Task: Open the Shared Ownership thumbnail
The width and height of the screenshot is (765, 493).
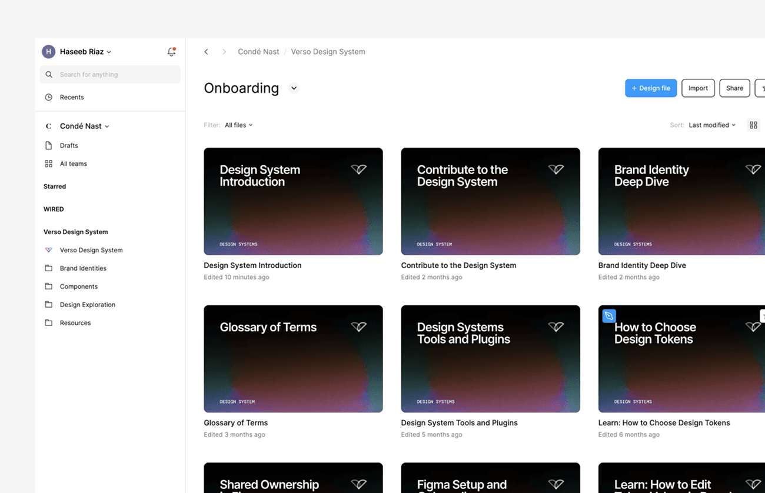Action: click(293, 478)
